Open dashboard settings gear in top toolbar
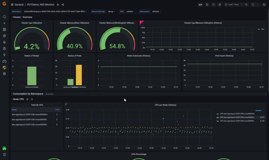The image size is (269, 160). tap(220, 4)
